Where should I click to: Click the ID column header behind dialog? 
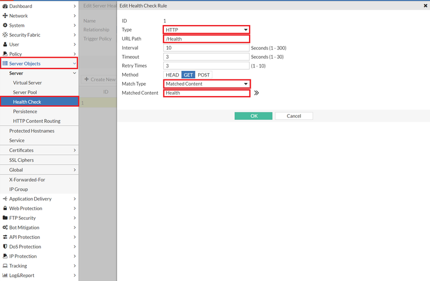pyautogui.click(x=106, y=92)
